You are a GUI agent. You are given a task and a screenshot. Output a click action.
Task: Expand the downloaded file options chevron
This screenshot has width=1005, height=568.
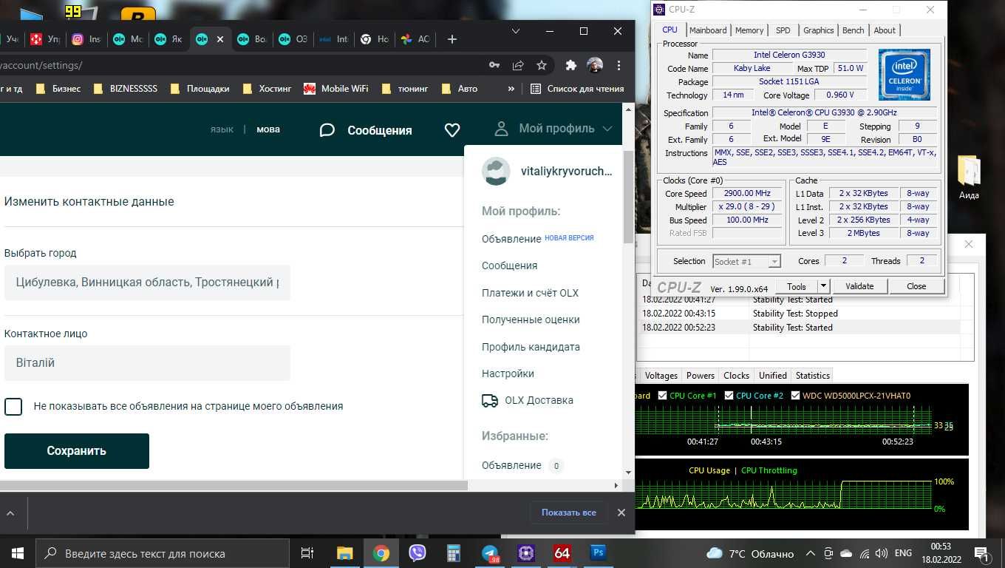[x=10, y=513]
